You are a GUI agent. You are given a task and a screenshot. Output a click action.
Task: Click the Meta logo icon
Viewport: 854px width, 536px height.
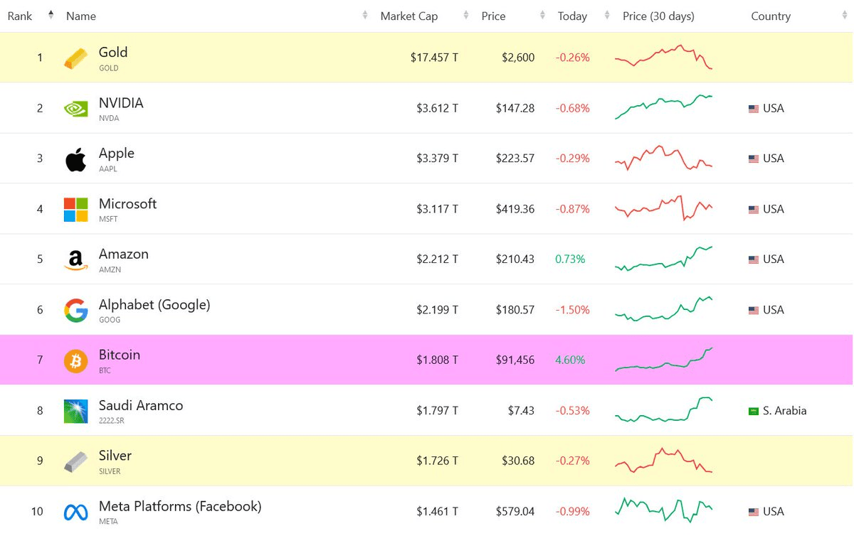[x=76, y=512]
